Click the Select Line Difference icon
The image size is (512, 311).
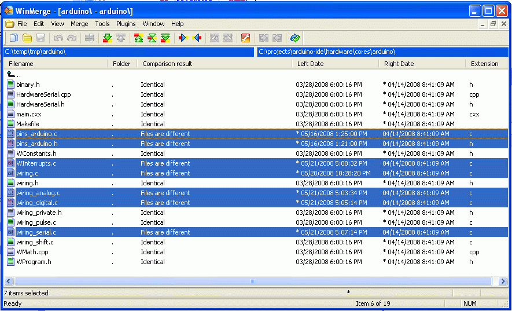click(x=89, y=38)
